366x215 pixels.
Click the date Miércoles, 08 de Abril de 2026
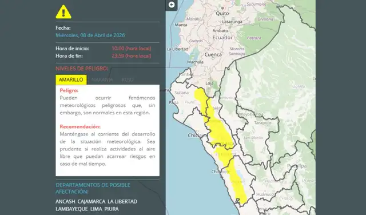pos(90,35)
